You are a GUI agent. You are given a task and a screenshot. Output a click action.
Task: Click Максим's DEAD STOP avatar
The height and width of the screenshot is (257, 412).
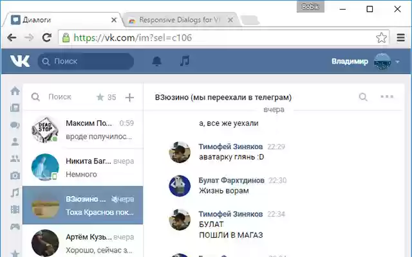tap(45, 130)
